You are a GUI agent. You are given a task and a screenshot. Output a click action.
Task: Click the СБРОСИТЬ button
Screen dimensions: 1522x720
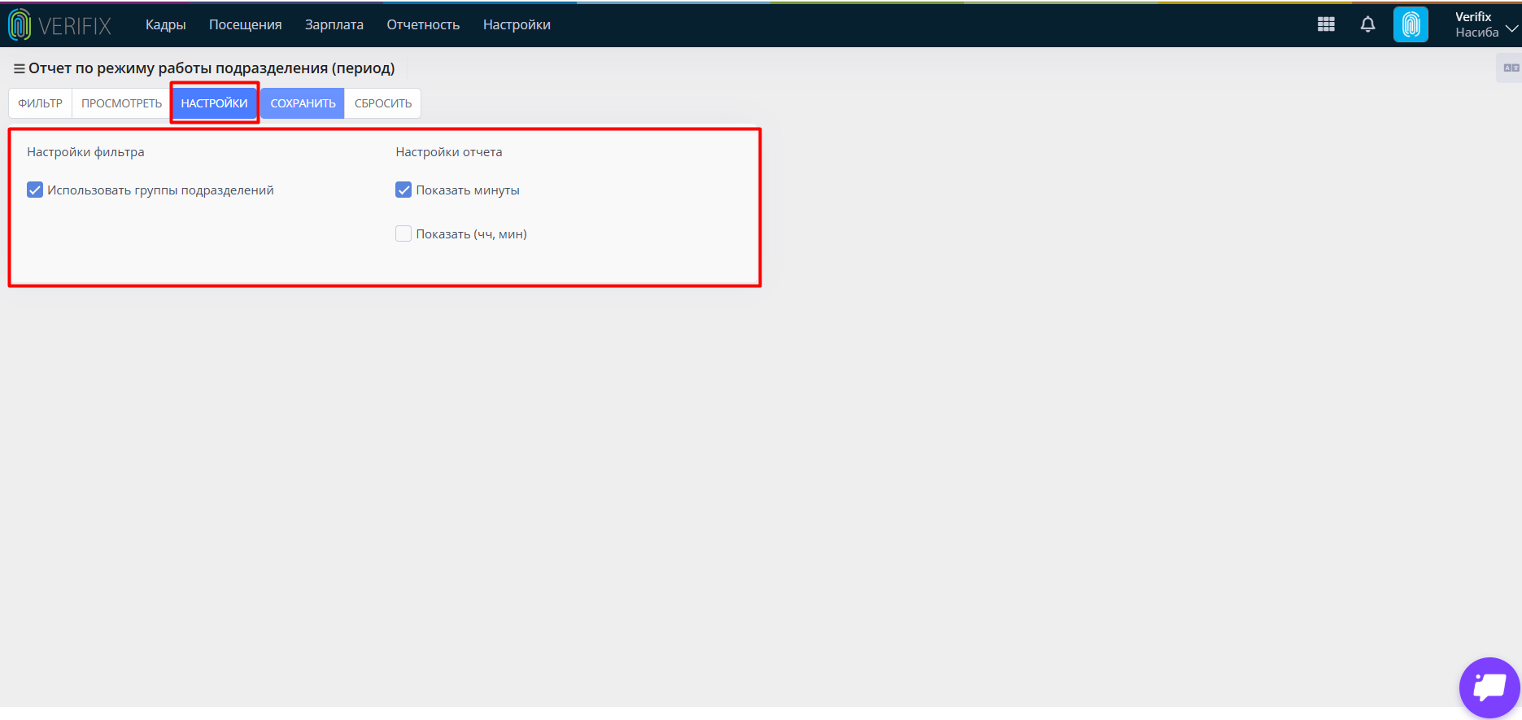pyautogui.click(x=383, y=103)
